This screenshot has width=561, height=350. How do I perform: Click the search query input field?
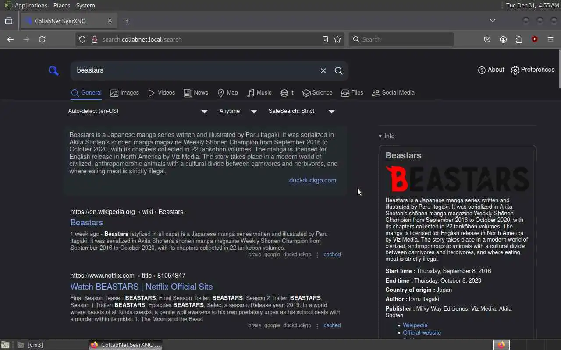[x=195, y=70]
